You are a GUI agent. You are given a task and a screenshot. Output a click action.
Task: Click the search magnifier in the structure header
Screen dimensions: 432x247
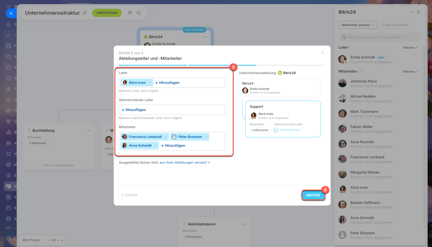coord(139,13)
